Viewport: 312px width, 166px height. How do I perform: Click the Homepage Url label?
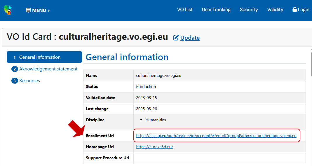[x=100, y=147]
